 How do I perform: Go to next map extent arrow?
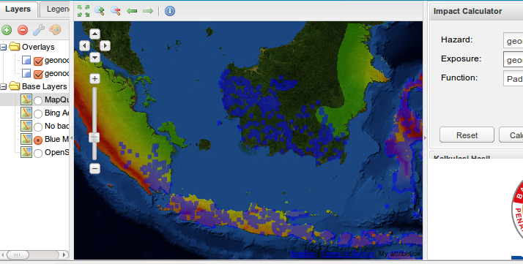(x=148, y=11)
